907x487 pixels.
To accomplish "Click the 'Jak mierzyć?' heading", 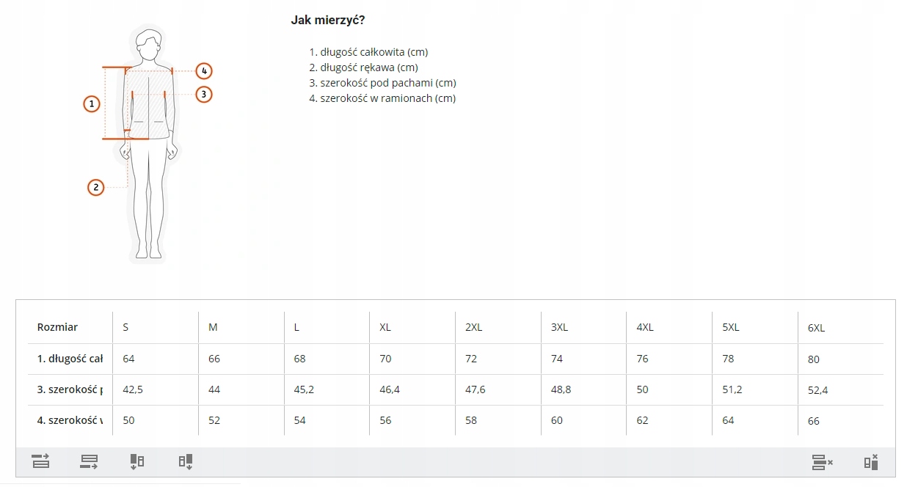I will pyautogui.click(x=328, y=21).
